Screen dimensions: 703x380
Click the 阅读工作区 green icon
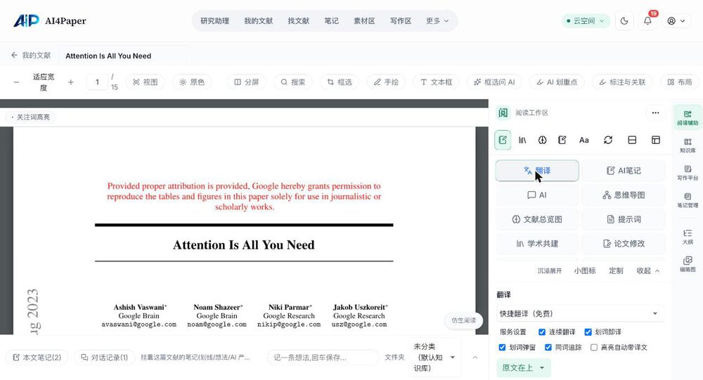503,112
